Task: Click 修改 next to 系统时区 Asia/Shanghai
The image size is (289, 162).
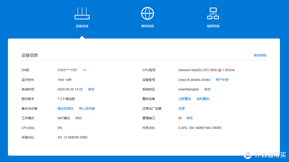Action: pyautogui.click(x=207, y=89)
